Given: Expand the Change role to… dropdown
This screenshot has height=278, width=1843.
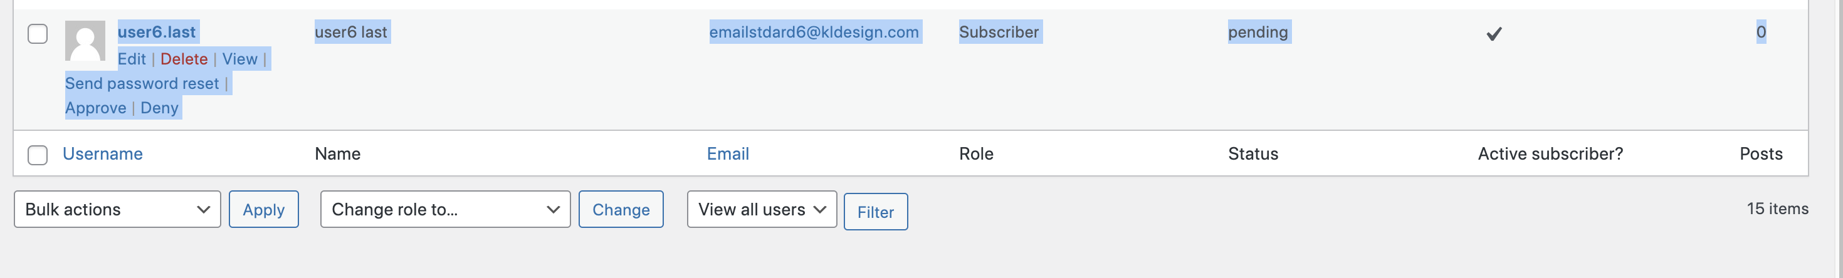Looking at the screenshot, I should [x=445, y=209].
